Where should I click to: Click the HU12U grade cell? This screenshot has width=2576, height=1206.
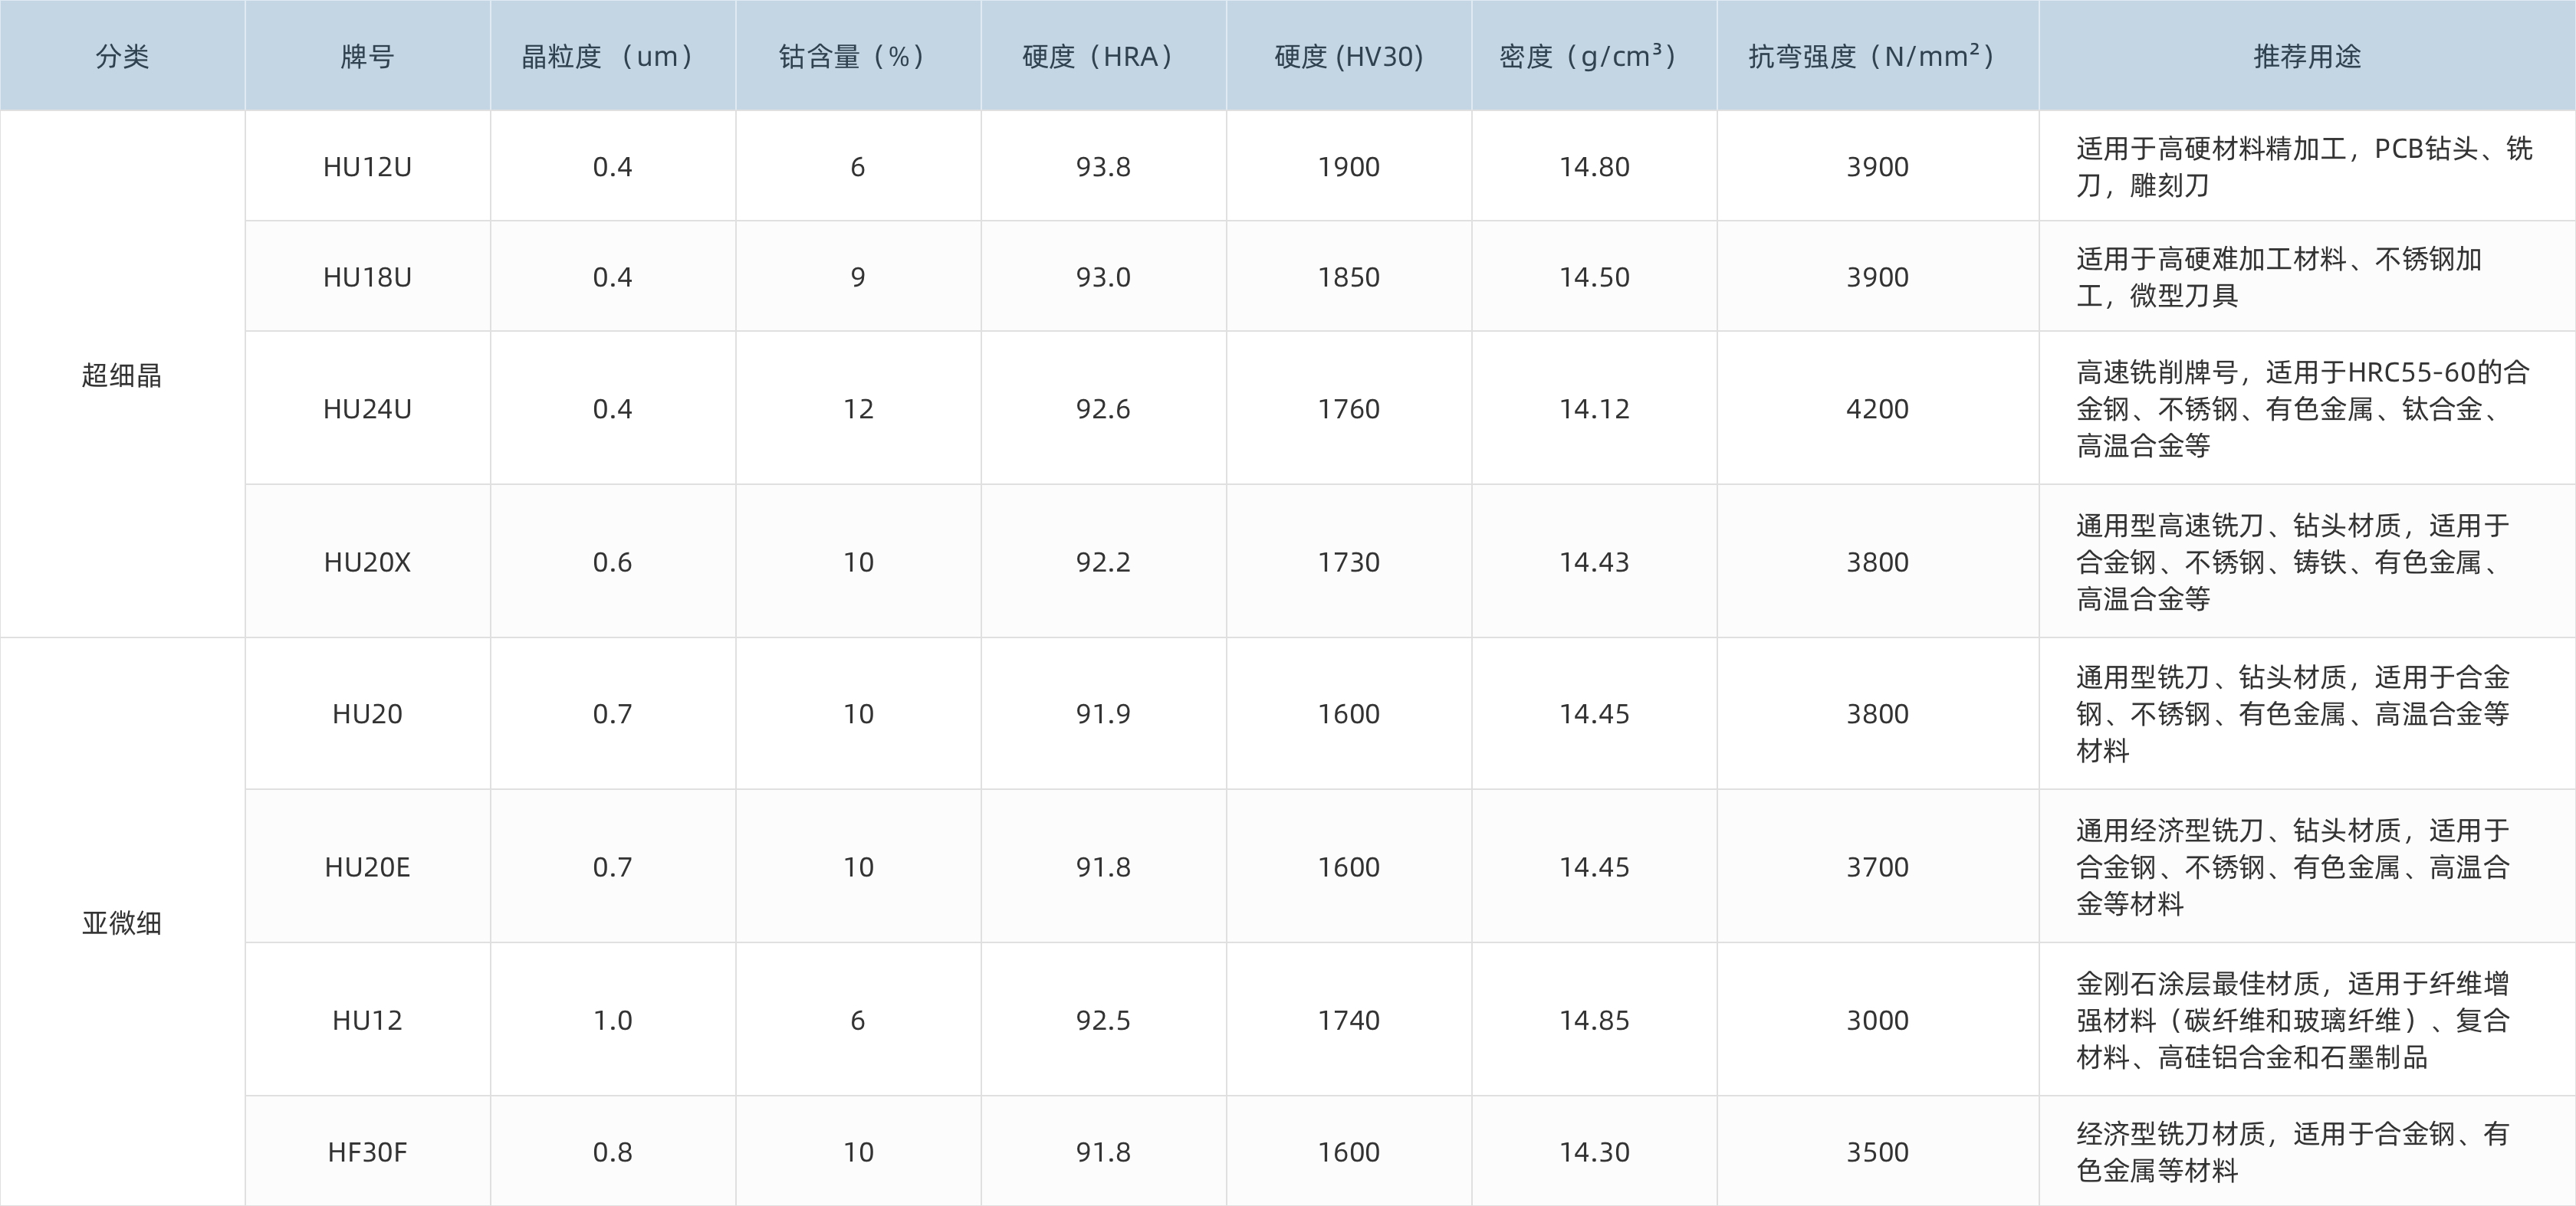coord(367,167)
